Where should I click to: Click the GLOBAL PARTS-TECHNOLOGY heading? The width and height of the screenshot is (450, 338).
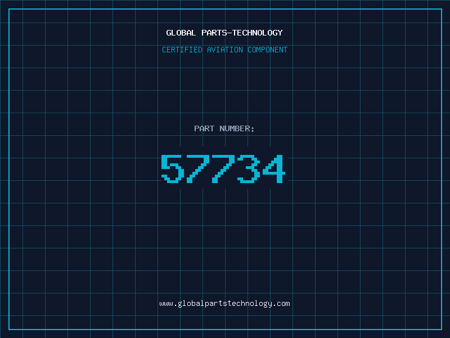coord(224,33)
